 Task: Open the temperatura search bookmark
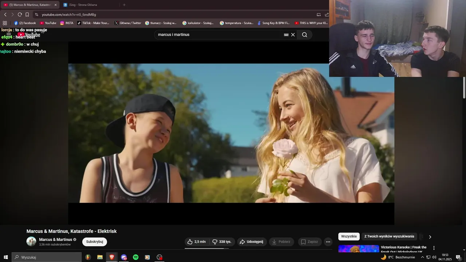(236, 23)
